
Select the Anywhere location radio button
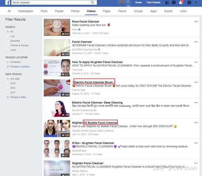coord(8,62)
